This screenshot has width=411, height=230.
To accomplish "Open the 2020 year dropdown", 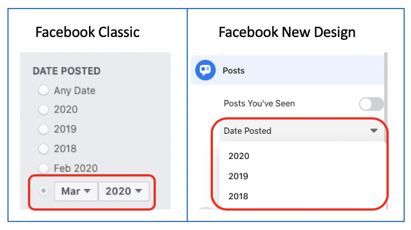I will [x=124, y=191].
